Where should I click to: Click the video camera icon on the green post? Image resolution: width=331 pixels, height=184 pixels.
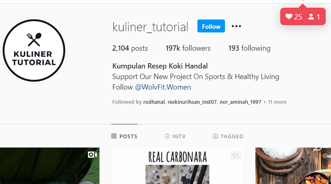pyautogui.click(x=93, y=155)
